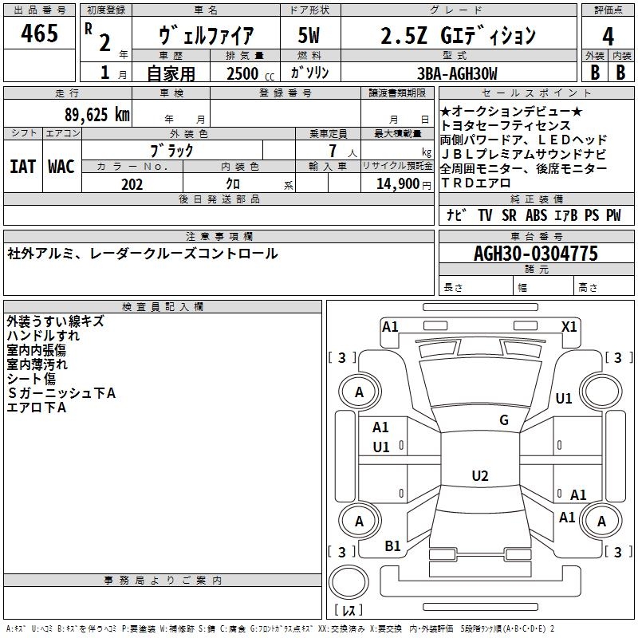Select the TRDエアロ sales point

click(475, 183)
